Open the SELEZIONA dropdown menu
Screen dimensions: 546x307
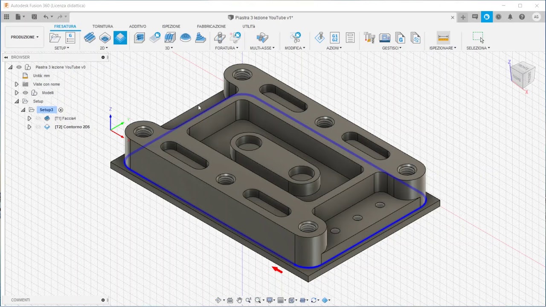(x=478, y=48)
